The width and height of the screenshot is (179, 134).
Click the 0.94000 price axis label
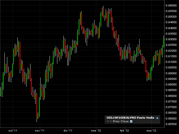click(x=171, y=28)
